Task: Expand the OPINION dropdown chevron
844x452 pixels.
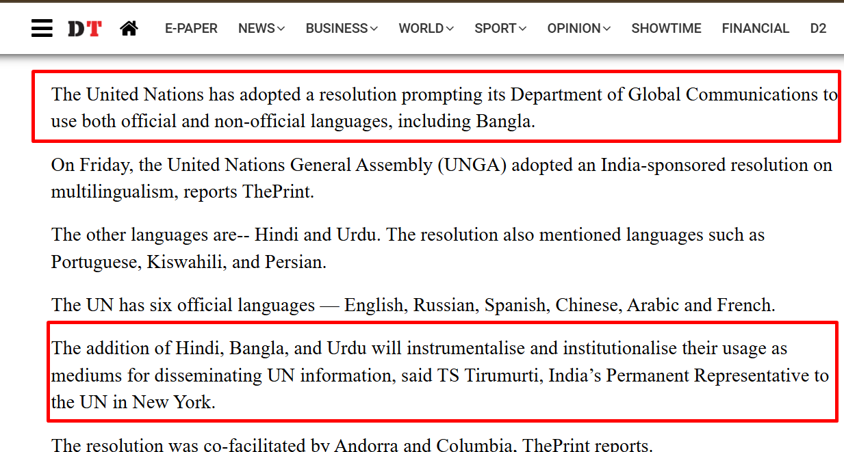Action: pos(606,29)
